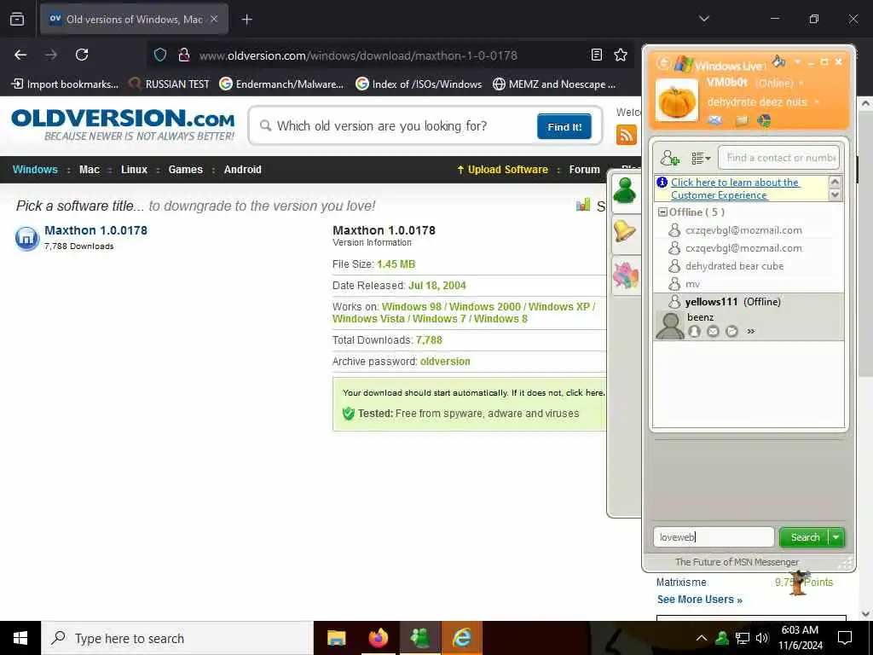Click the 'See More Users »' link
873x655 pixels.
coord(699,600)
